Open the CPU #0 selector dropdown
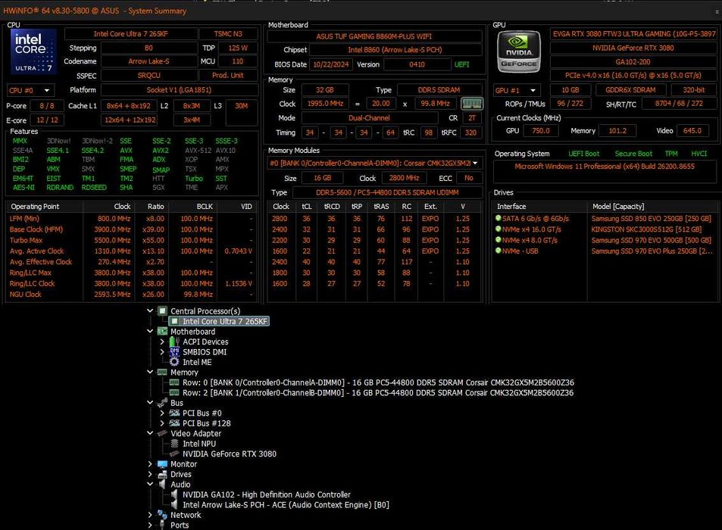This screenshot has width=722, height=530. (30, 90)
